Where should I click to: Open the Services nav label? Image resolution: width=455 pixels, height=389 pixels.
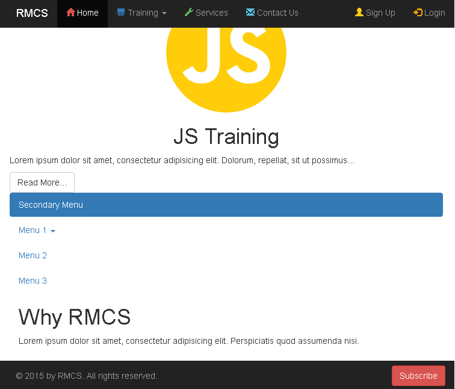tap(212, 13)
